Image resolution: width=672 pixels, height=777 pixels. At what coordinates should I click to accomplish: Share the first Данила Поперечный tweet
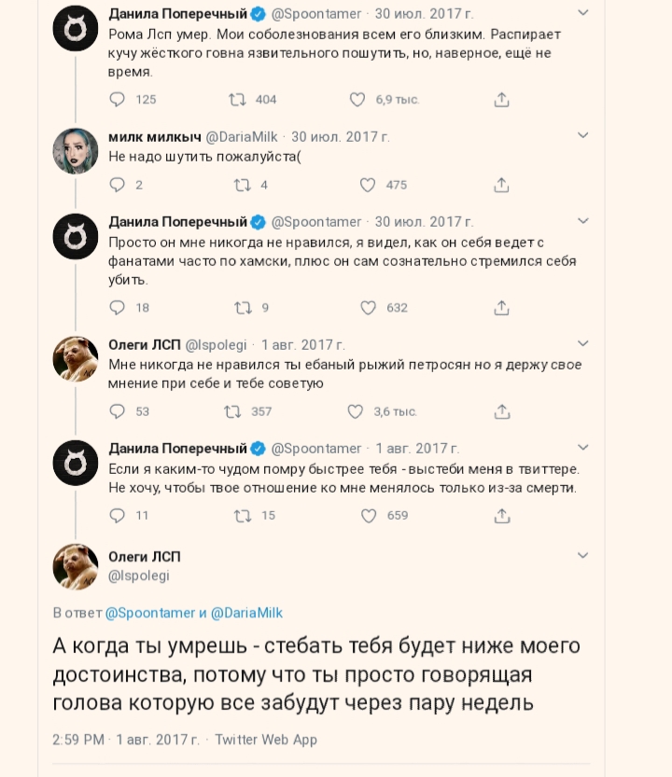tap(501, 100)
